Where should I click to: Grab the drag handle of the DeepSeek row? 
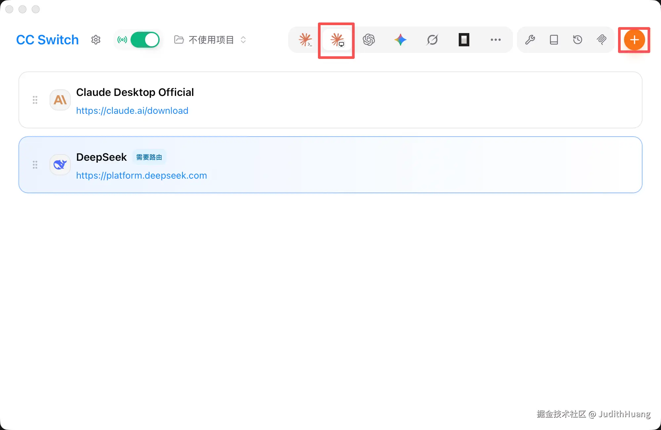tap(35, 165)
